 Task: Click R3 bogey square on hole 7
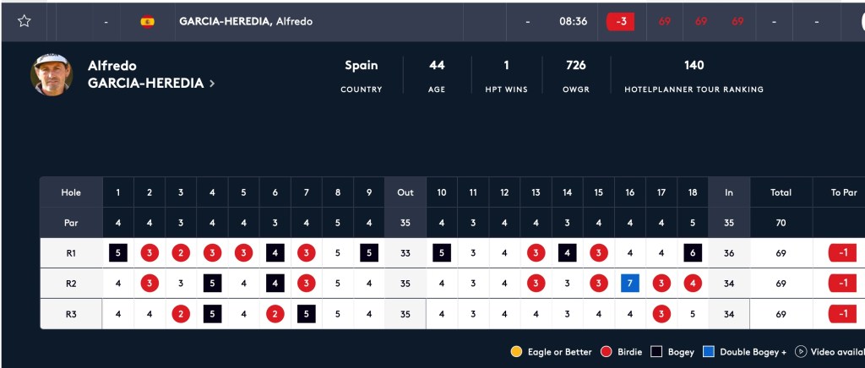pos(307,314)
